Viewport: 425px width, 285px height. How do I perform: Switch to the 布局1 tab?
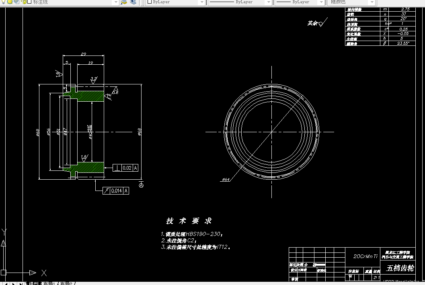pyautogui.click(x=49, y=283)
